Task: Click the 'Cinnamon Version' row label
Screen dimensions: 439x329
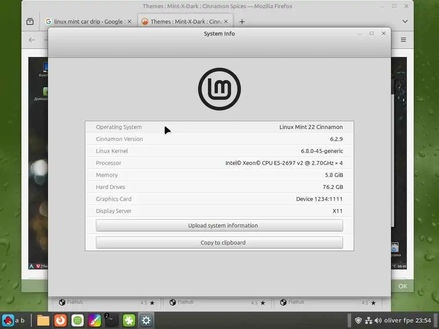Action: [119, 139]
